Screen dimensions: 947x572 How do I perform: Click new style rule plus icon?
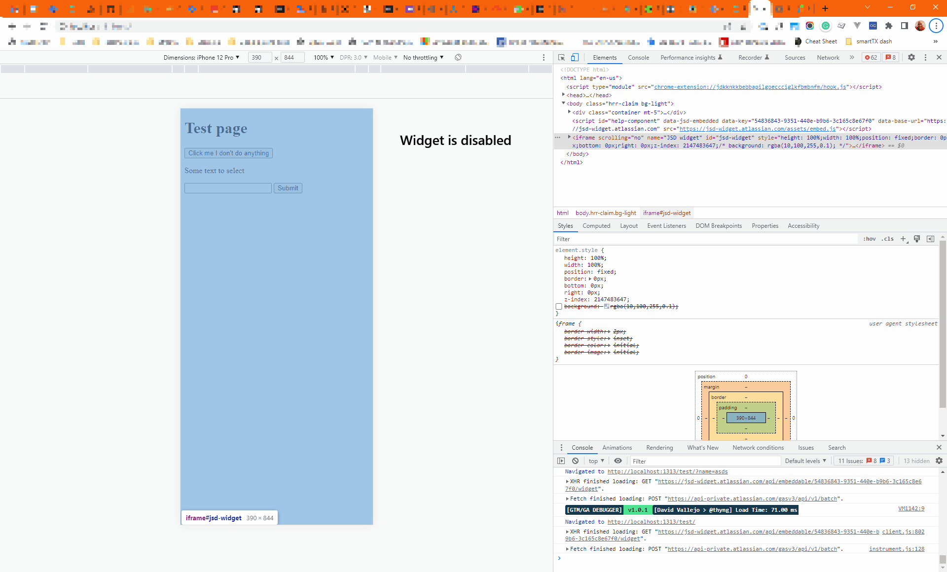[903, 239]
